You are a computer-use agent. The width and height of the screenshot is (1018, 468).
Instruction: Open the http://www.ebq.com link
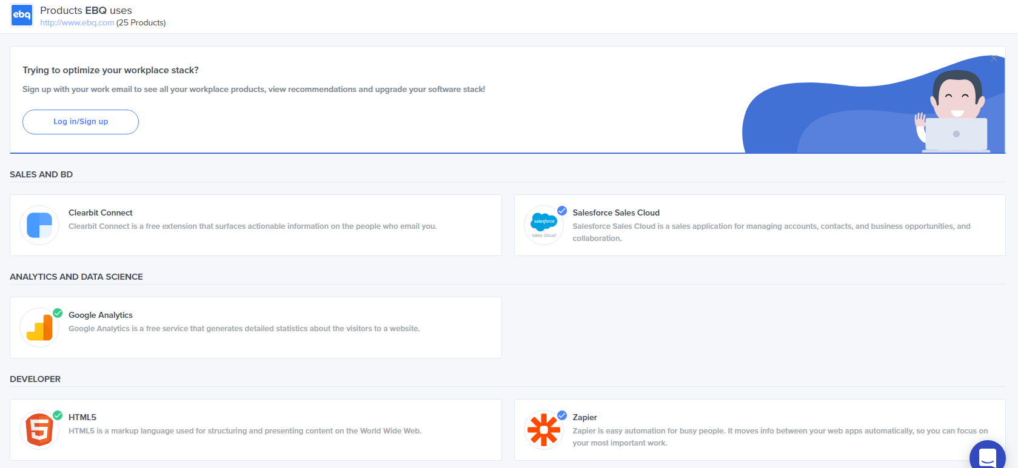click(x=77, y=23)
